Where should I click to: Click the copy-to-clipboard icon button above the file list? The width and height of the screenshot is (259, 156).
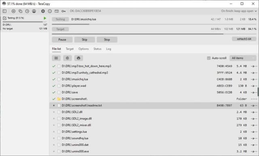68,58
